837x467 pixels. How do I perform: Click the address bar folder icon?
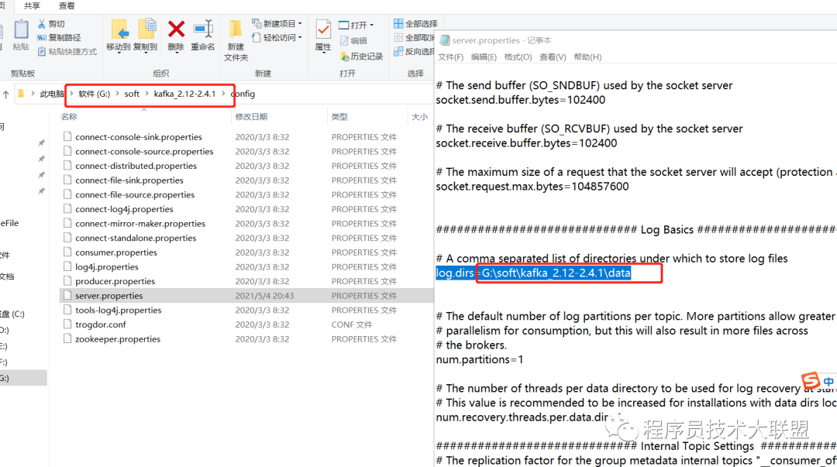pos(21,94)
